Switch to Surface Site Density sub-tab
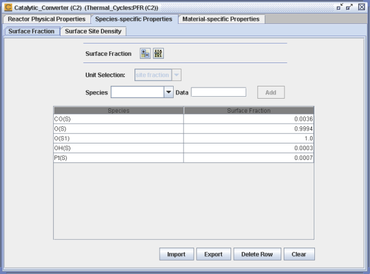Viewport: 370px width, 274px height. click(93, 31)
